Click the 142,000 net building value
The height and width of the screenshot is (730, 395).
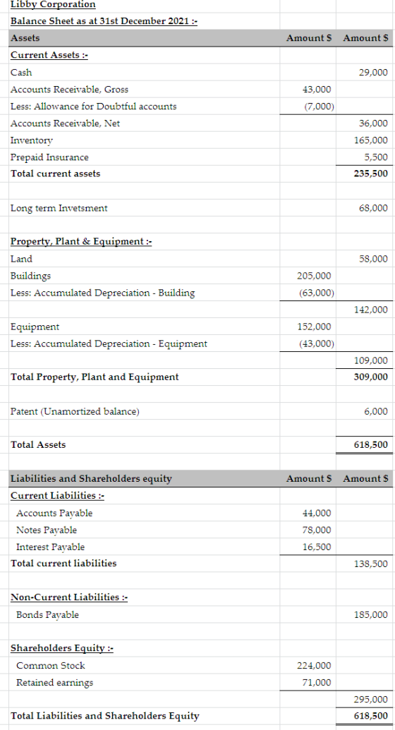coord(371,310)
